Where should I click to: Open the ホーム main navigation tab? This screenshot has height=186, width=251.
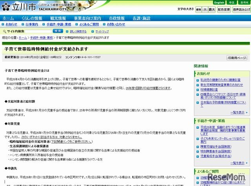[8, 18]
